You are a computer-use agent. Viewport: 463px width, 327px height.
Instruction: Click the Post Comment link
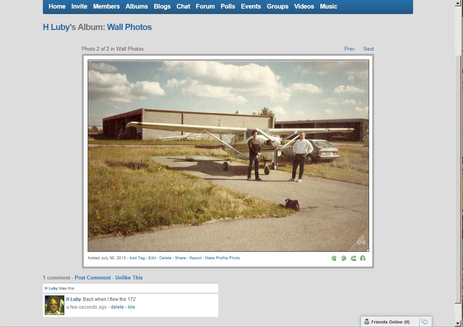pos(93,278)
